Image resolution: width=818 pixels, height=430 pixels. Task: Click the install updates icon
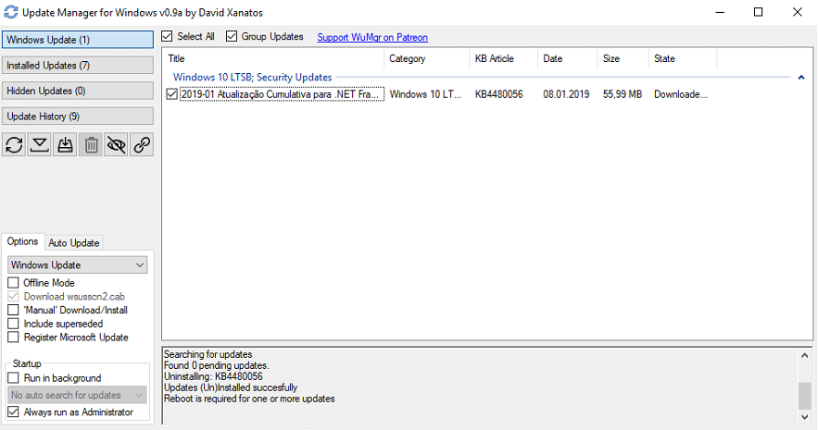pos(65,145)
